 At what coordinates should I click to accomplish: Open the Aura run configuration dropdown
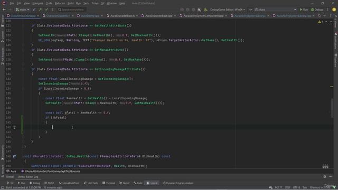click(x=276, y=9)
